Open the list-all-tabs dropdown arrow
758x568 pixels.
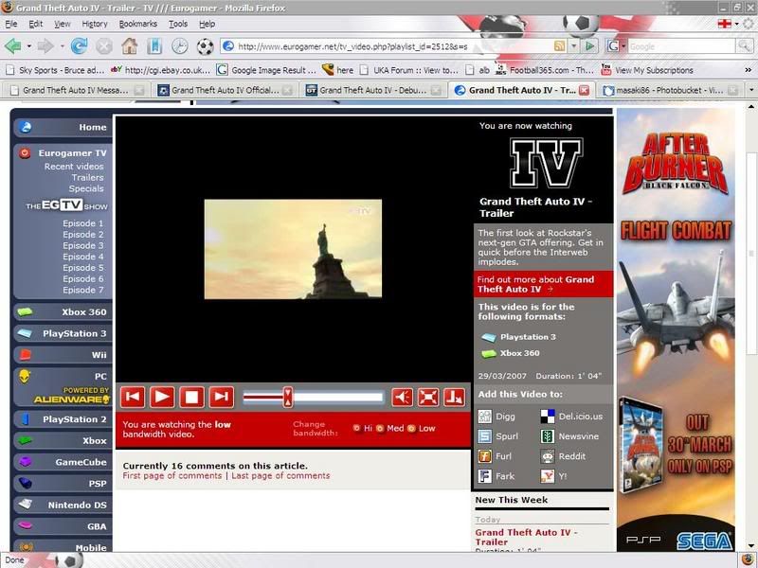click(x=750, y=90)
